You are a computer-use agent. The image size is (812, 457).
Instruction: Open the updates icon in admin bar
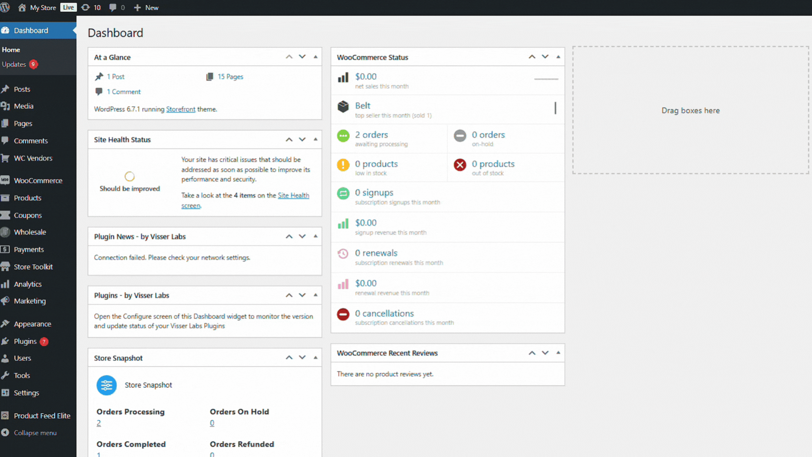click(x=86, y=8)
